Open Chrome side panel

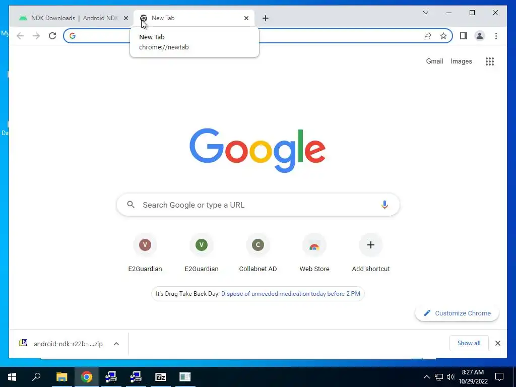coord(464,36)
